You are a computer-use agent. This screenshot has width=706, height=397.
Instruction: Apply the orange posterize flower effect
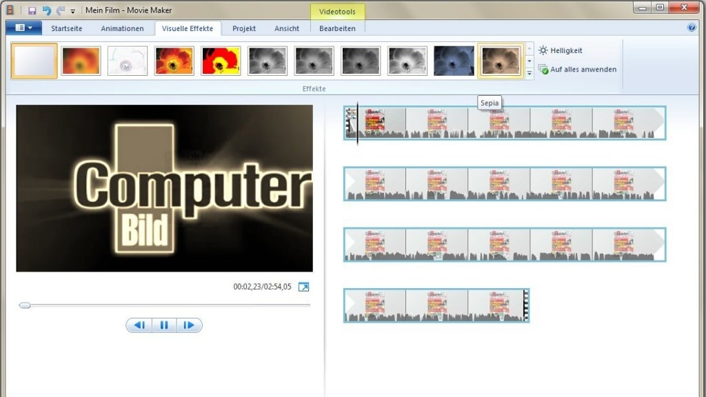coord(174,61)
